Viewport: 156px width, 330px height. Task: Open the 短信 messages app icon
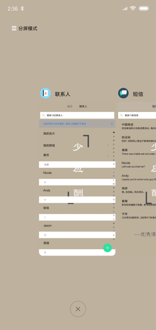123,93
